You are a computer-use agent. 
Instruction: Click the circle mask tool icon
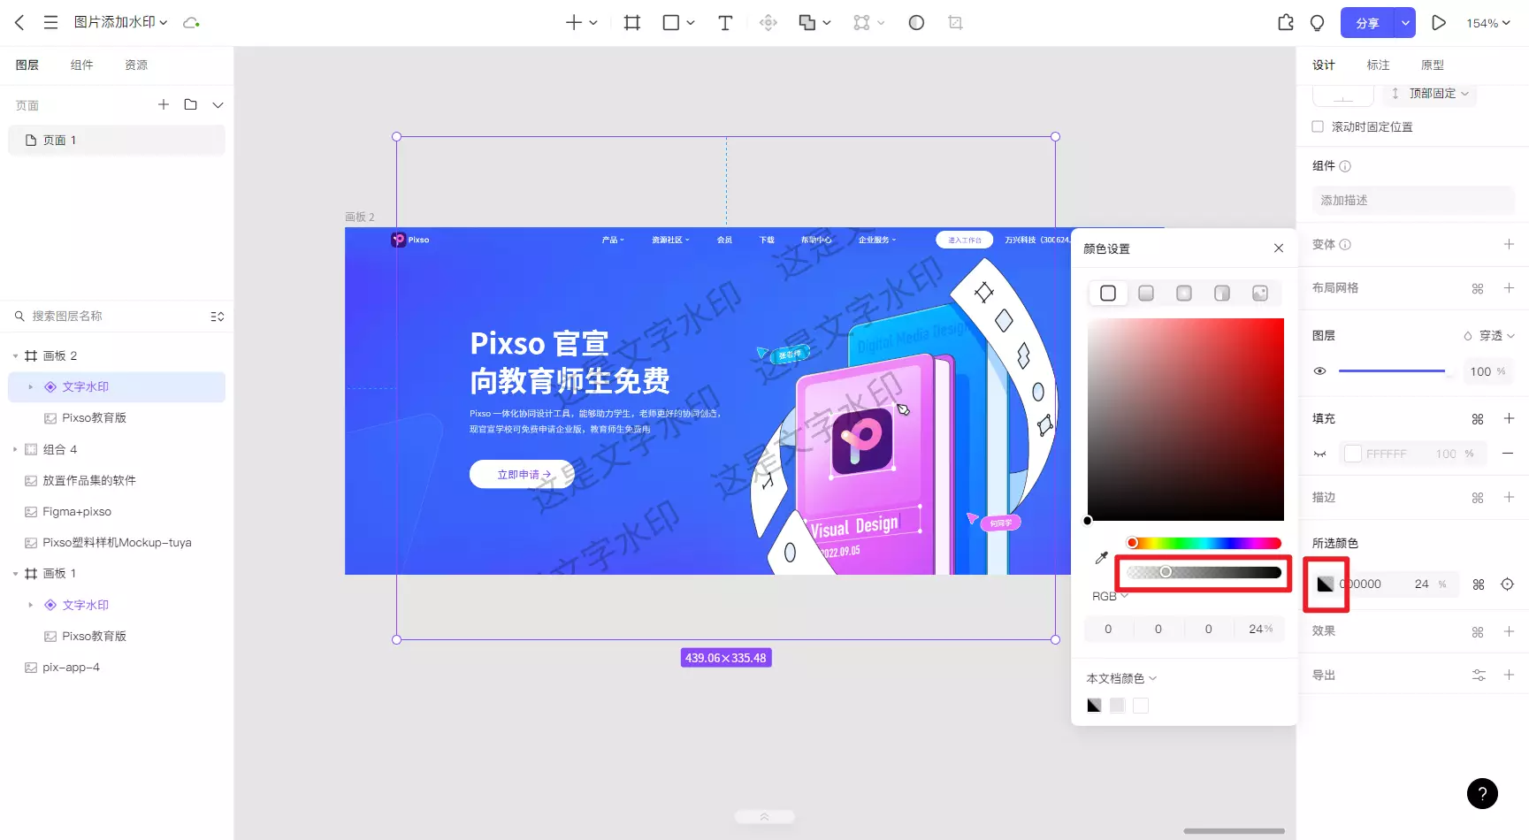(916, 23)
